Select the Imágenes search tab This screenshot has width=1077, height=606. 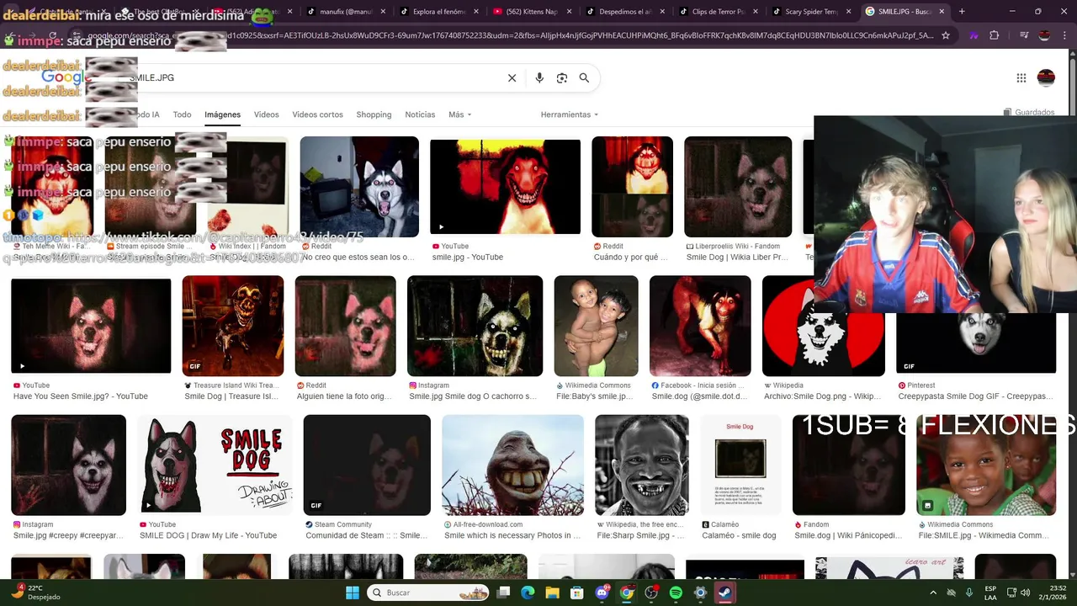coord(222,114)
